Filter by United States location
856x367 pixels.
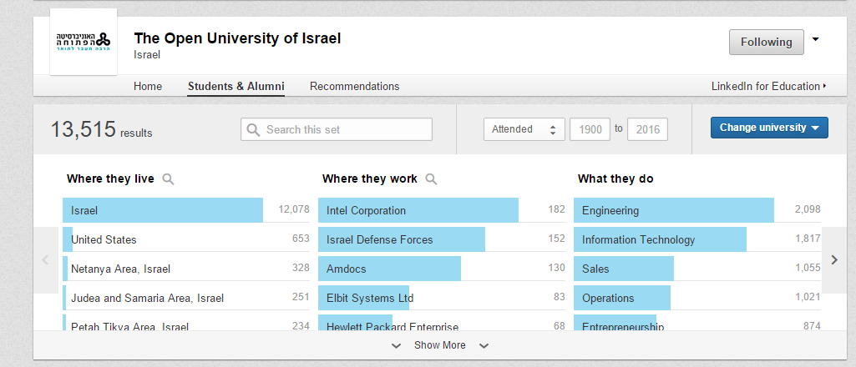[x=186, y=239]
